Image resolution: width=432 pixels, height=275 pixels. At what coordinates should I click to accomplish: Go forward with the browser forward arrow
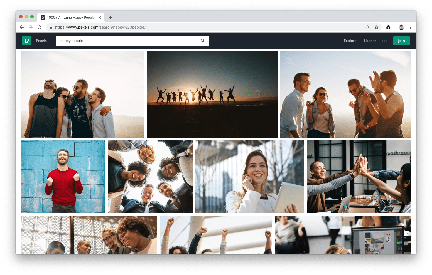pyautogui.click(x=31, y=27)
